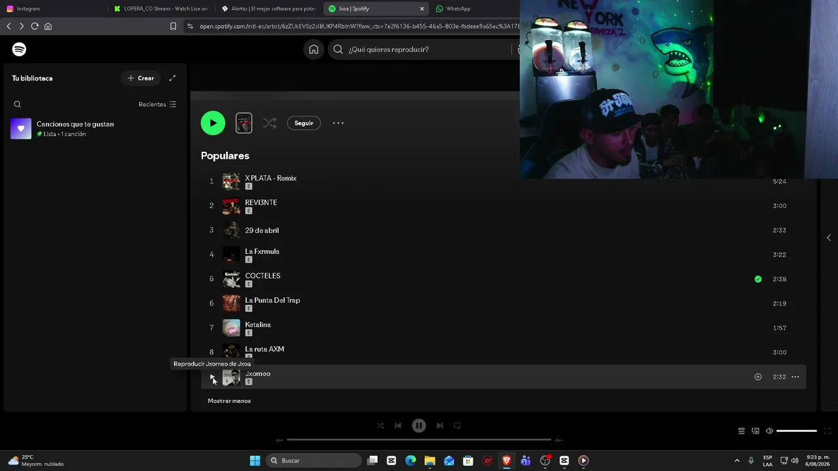Skip to previous track
Viewport: 838px width, 471px height.
coord(398,426)
